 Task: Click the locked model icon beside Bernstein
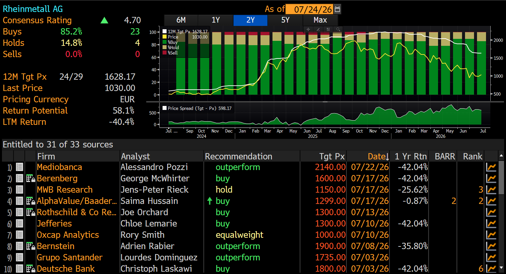31,246
